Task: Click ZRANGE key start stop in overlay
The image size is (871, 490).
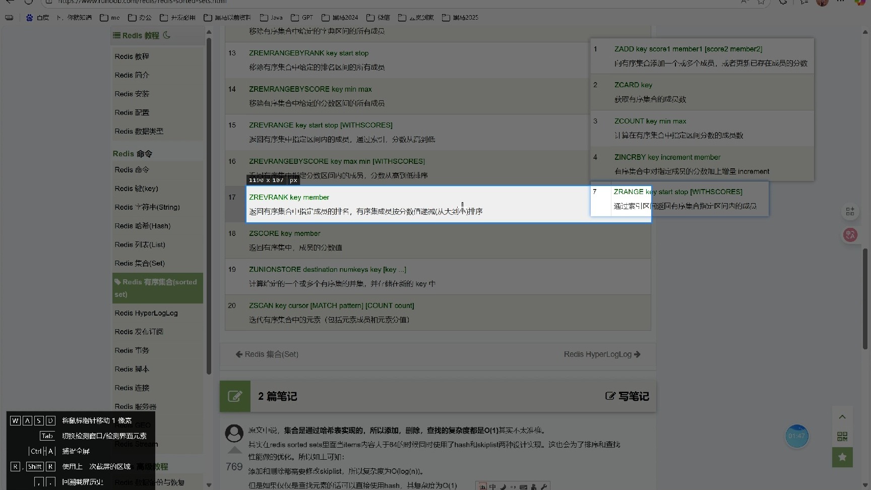Action: click(677, 192)
